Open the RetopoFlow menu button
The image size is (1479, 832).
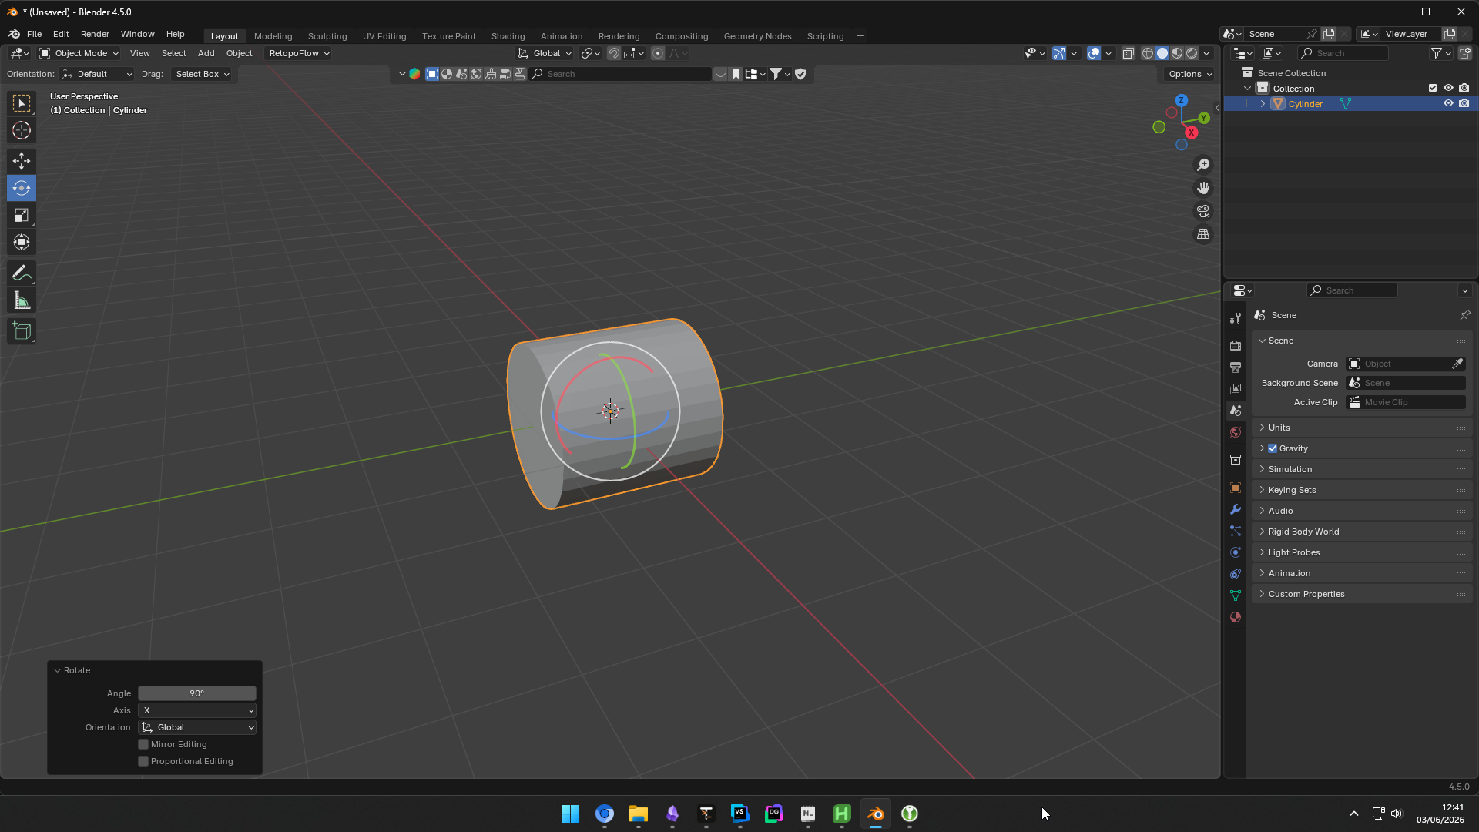[x=299, y=53]
